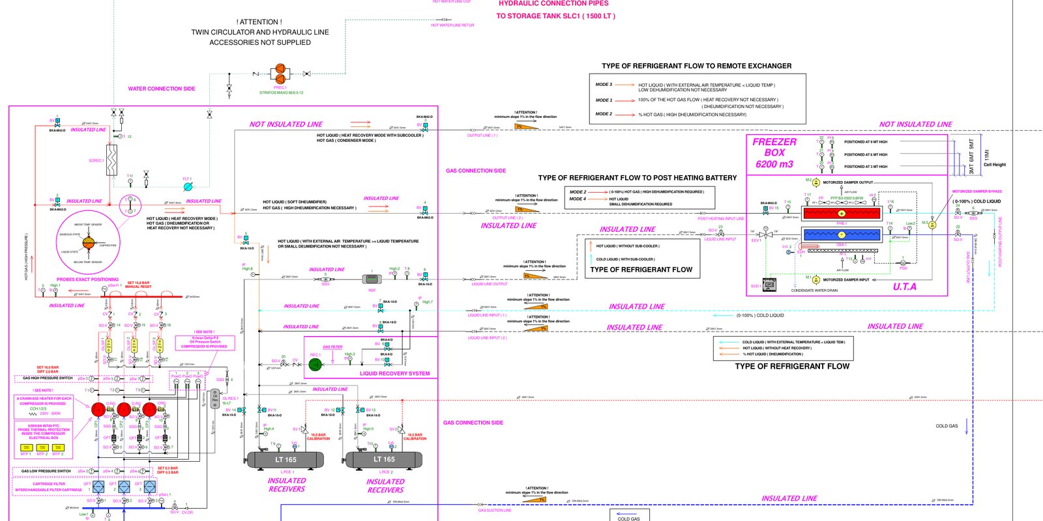Click the SCREG 1 heat exchanger symbol

click(112, 160)
